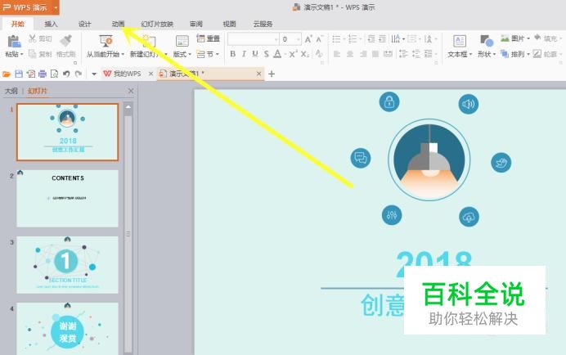Open the WPS 演示 application menu

(x=29, y=7)
